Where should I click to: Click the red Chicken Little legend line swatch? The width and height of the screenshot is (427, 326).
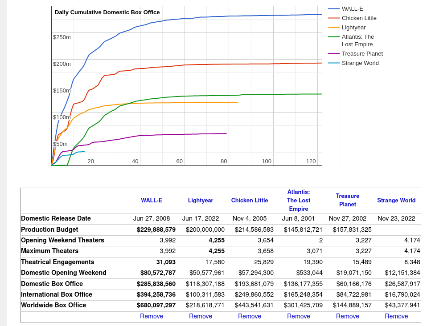[x=333, y=18]
